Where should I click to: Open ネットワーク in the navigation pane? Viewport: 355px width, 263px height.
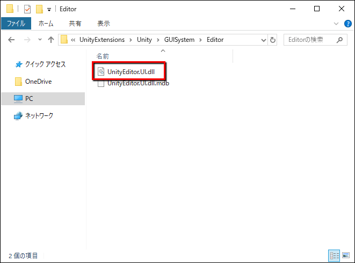33,115
